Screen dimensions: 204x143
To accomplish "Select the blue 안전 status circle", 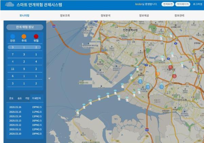I will [x=13, y=36].
